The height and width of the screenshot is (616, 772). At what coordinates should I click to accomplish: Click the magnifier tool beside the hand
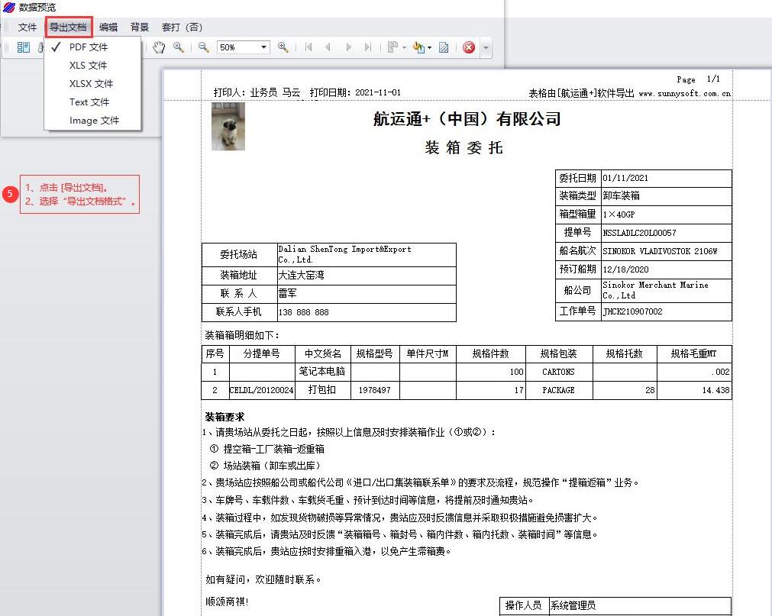coord(179,47)
